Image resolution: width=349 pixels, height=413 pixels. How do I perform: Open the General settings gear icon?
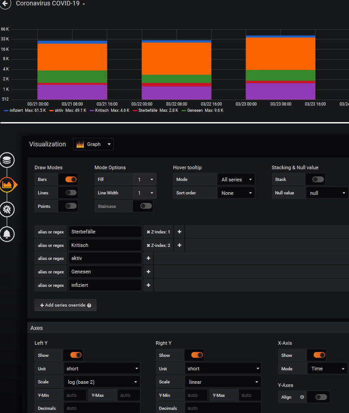pos(8,209)
